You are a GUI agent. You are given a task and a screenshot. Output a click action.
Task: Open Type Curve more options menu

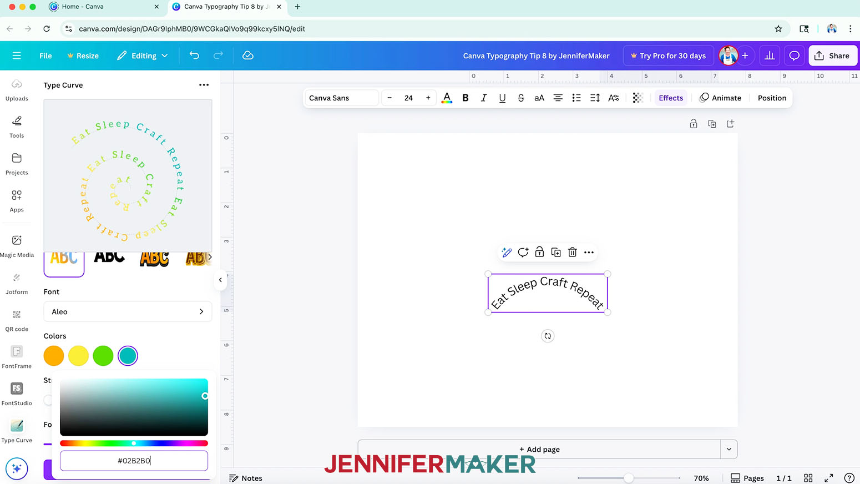pos(204,85)
